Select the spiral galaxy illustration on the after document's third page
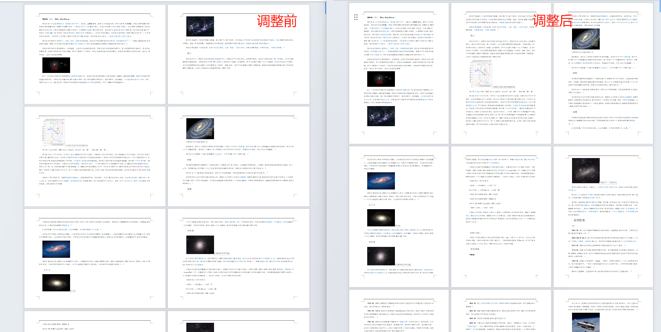This screenshot has width=661, height=332. (586, 39)
